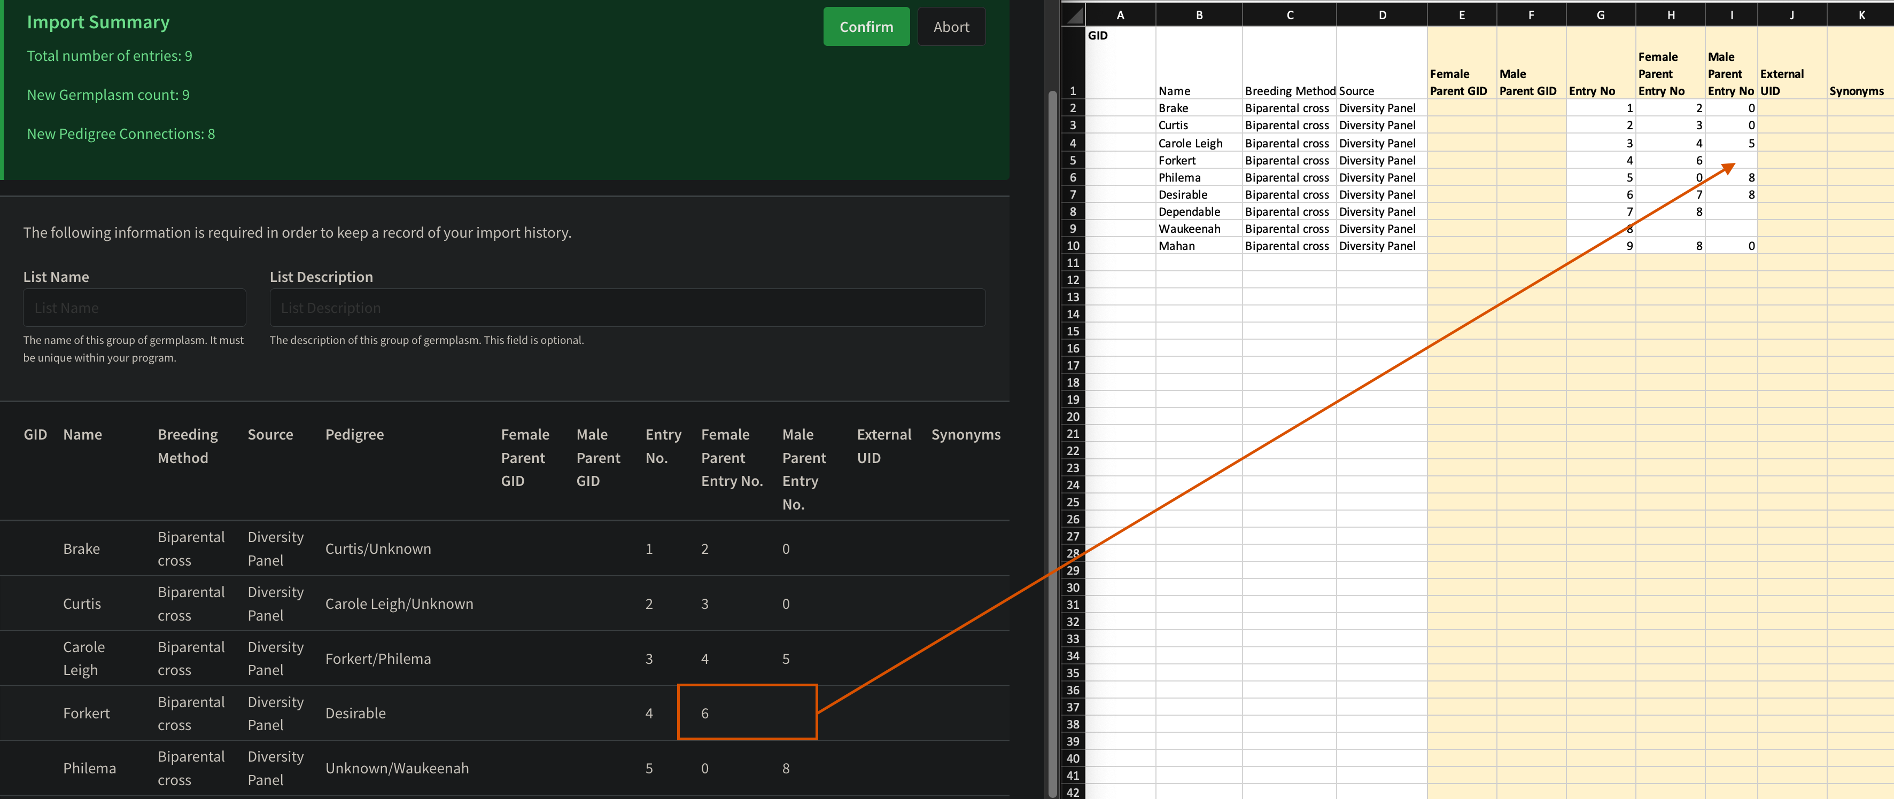The width and height of the screenshot is (1894, 799).
Task: Click the List Name input field
Action: tap(135, 308)
